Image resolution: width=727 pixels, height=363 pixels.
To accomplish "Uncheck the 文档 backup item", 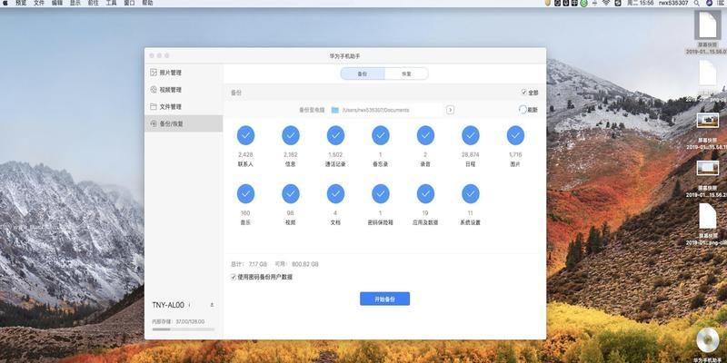I will click(335, 193).
